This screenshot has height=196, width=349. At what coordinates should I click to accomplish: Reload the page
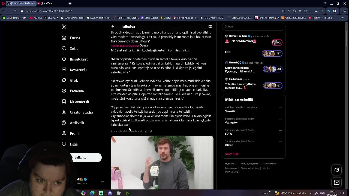[x=15, y=11]
